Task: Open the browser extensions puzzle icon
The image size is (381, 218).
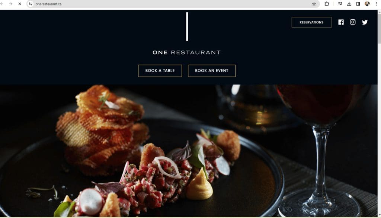Action: (327, 4)
